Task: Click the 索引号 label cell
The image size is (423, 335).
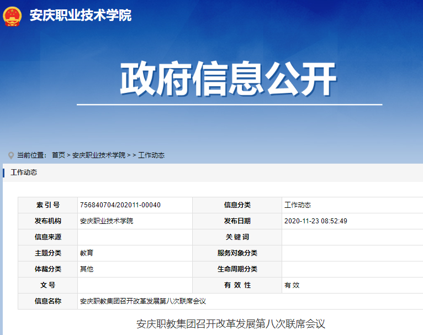Action: [x=47, y=205]
